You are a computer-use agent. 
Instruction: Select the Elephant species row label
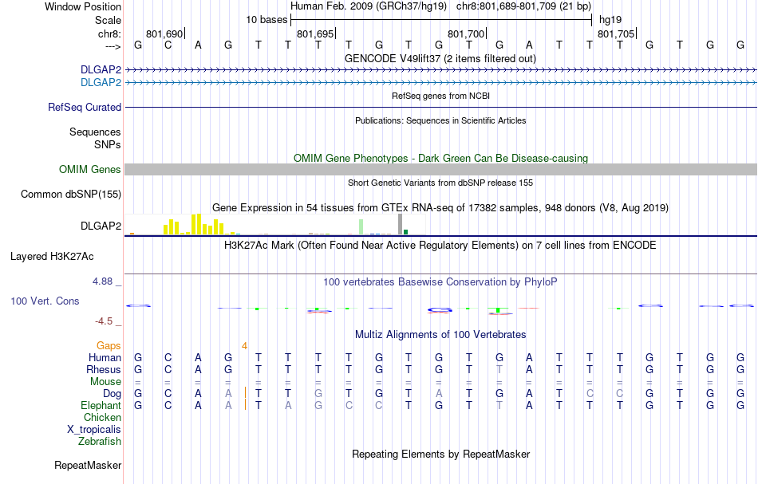tap(101, 405)
